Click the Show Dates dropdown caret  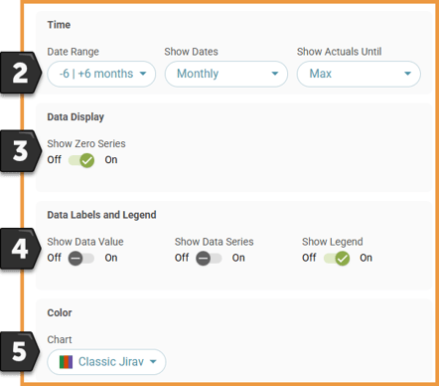[275, 74]
